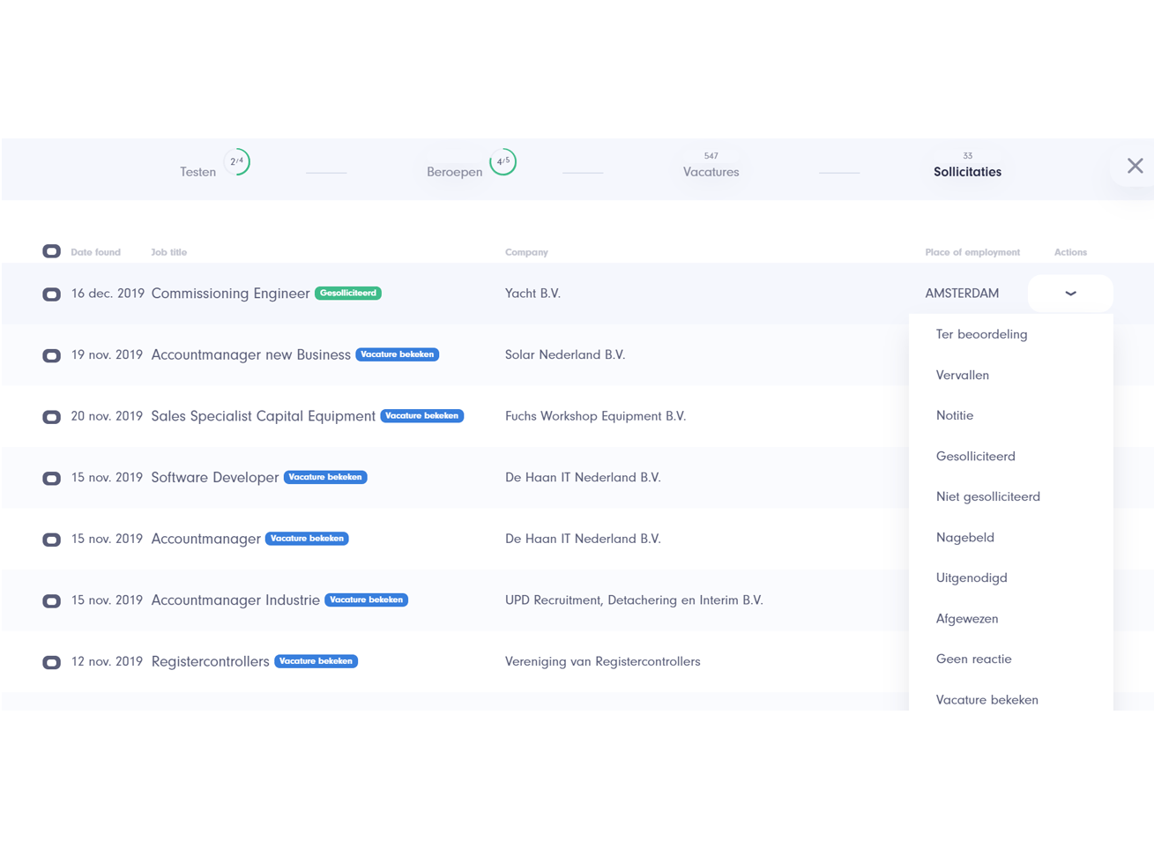This screenshot has height=849, width=1154.
Task: Click the 20 nov. 2019 date cell
Action: click(x=107, y=416)
